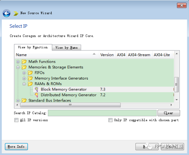Screen dimensions: 189x155
Task: Collapse the Memories & Storage Elements node
Action: tap(18, 67)
